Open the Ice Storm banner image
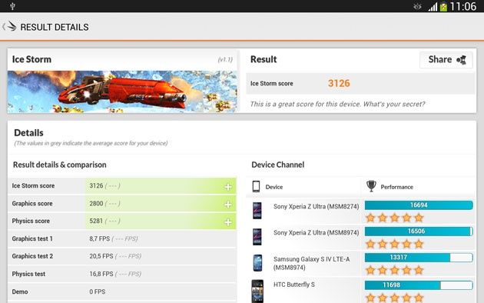 [123, 92]
